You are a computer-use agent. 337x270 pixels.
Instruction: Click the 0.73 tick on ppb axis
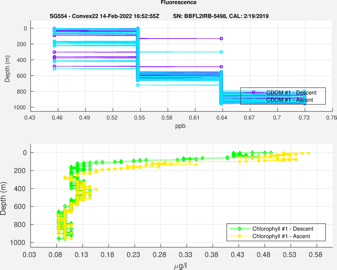click(x=304, y=117)
